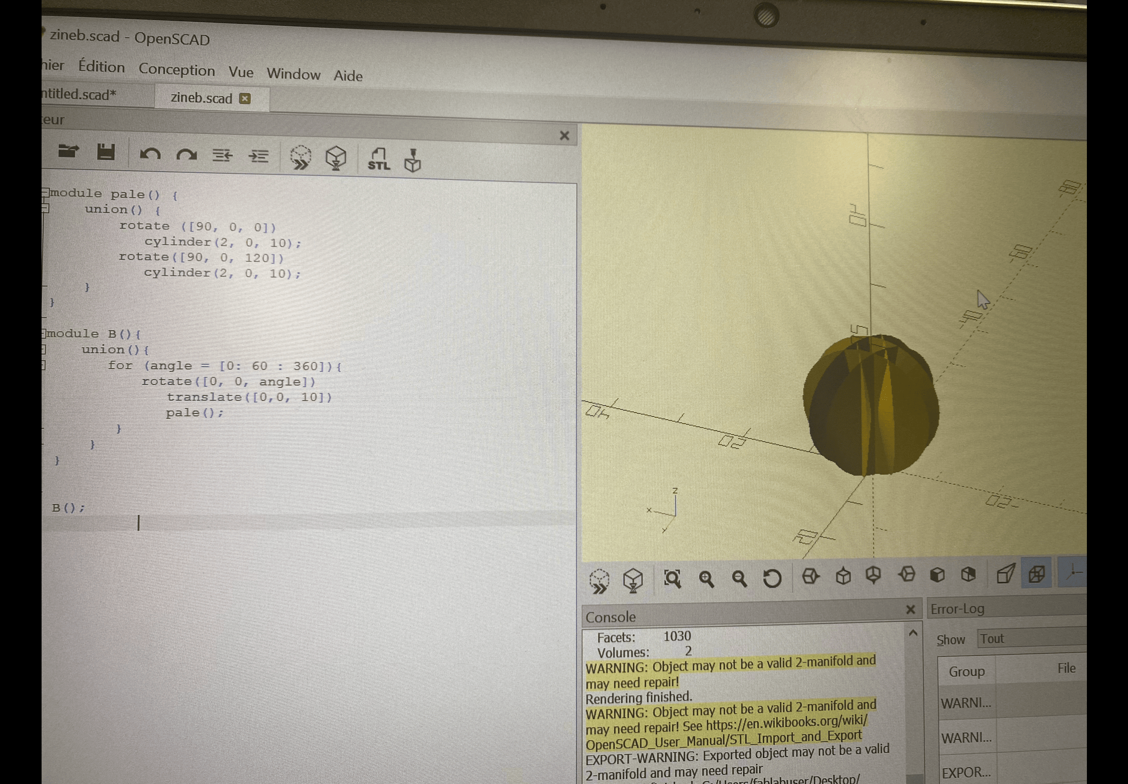1128x784 pixels.
Task: Export the model as STL
Action: (x=379, y=159)
